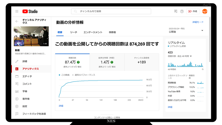
Task: Expand the 公開後 date range dropdown
Action: pos(186,30)
